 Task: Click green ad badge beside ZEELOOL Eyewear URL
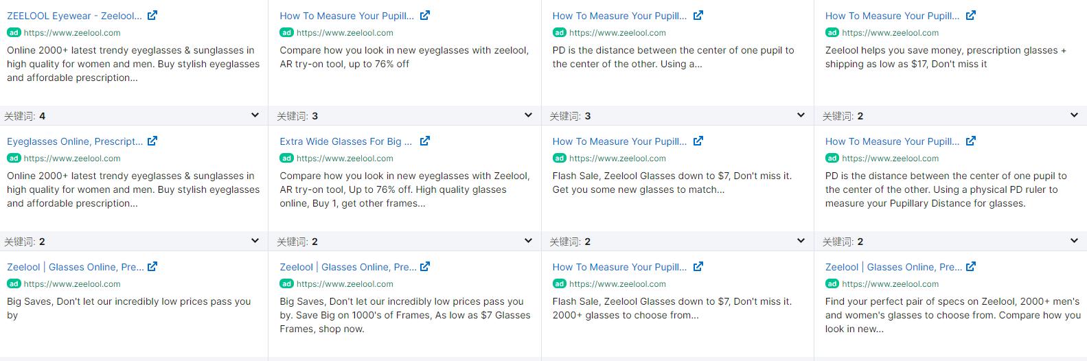point(14,32)
